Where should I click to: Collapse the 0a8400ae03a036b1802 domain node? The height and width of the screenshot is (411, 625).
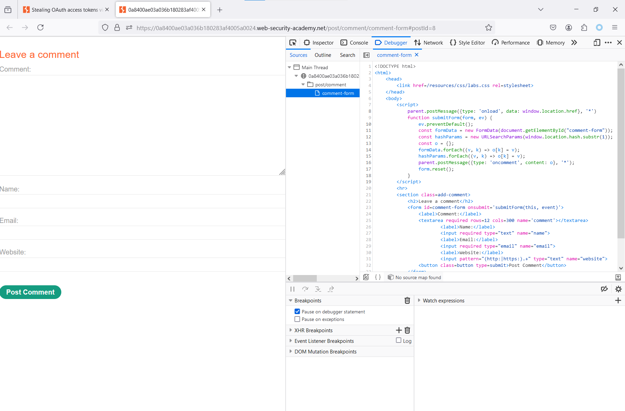[296, 76]
